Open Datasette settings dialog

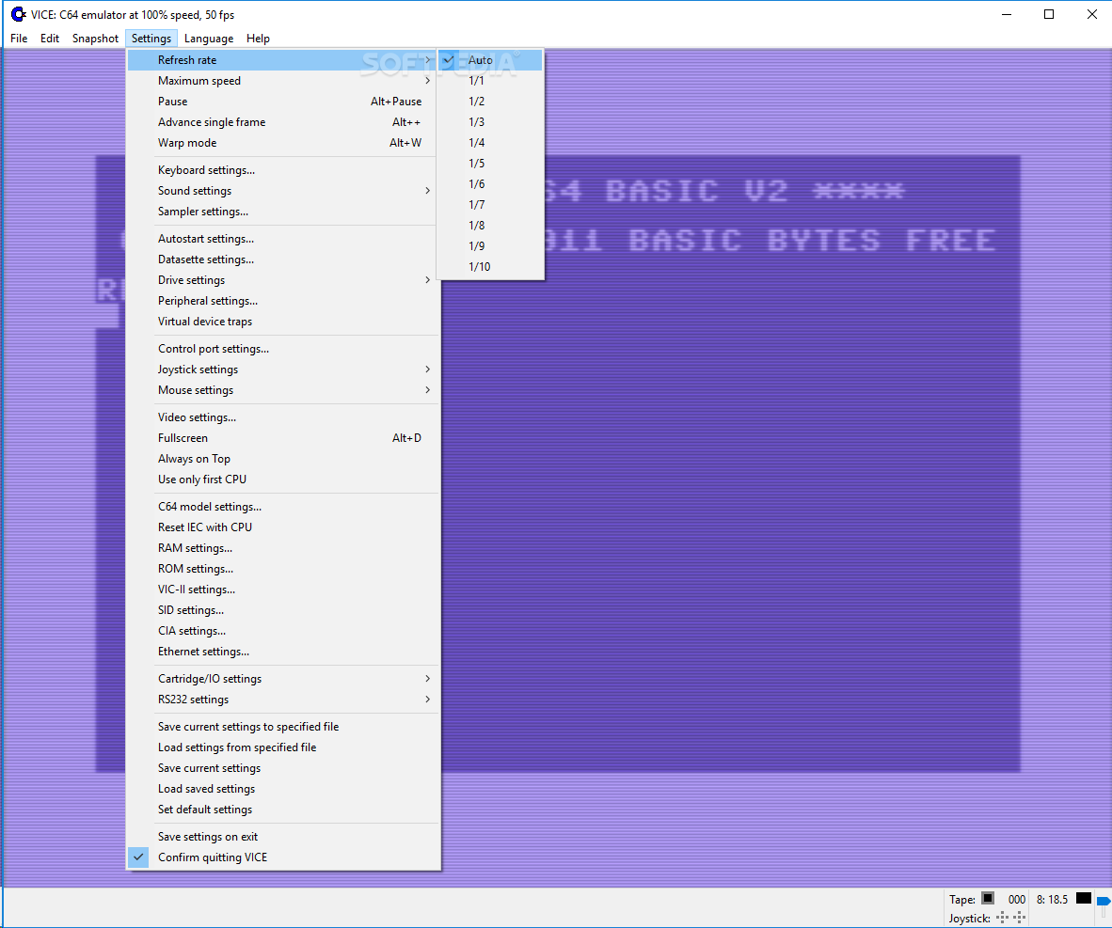pyautogui.click(x=284, y=260)
